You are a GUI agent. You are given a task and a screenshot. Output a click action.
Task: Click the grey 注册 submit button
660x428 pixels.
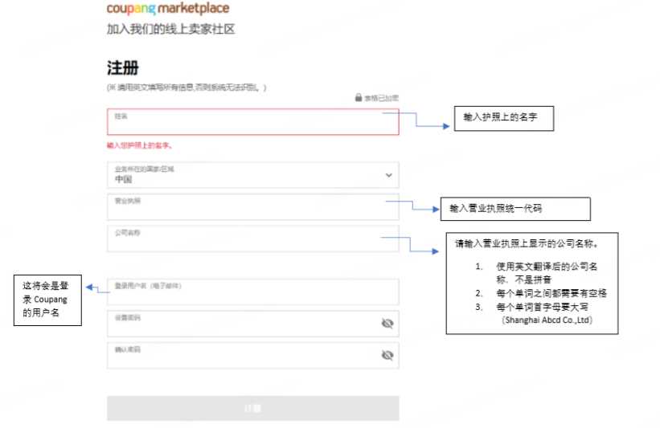click(x=253, y=408)
